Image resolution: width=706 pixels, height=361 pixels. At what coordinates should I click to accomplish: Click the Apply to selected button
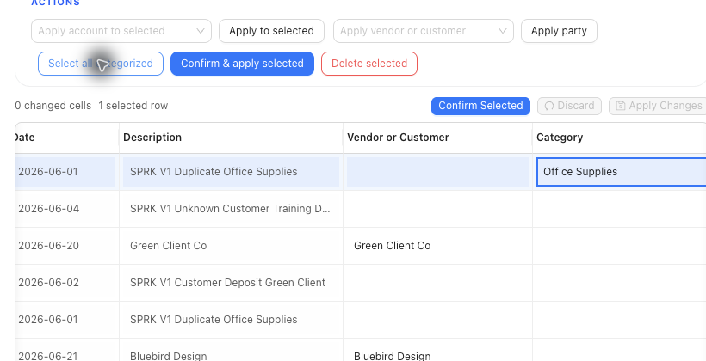[271, 31]
